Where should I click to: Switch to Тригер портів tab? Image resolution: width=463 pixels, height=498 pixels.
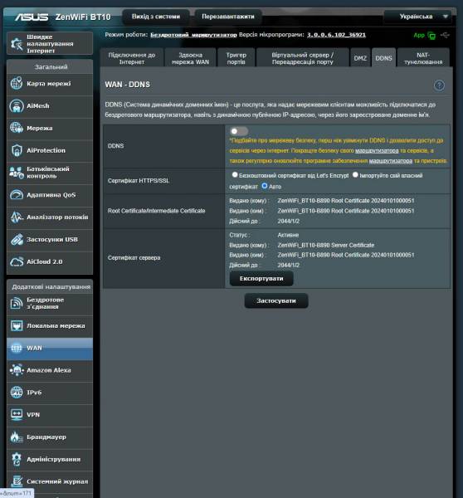click(x=236, y=58)
